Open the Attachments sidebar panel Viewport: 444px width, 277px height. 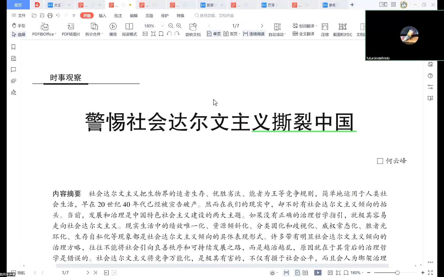tap(14, 81)
